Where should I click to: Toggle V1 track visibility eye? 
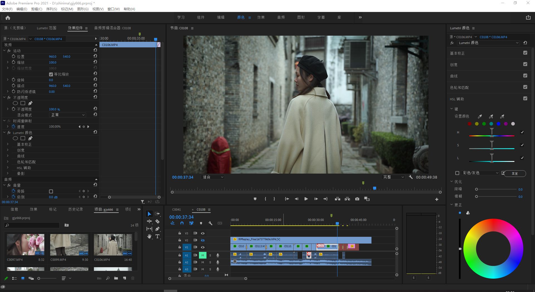pos(203,247)
